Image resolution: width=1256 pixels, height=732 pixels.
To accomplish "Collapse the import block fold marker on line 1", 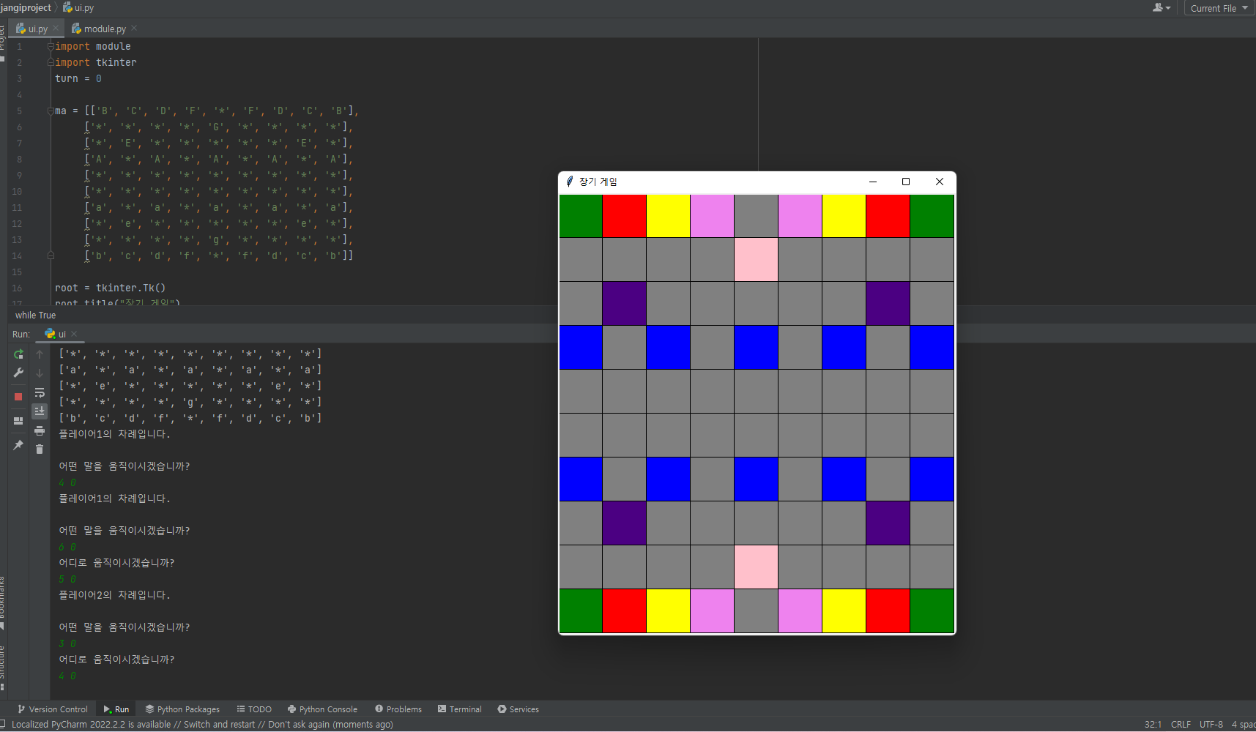I will (x=51, y=46).
